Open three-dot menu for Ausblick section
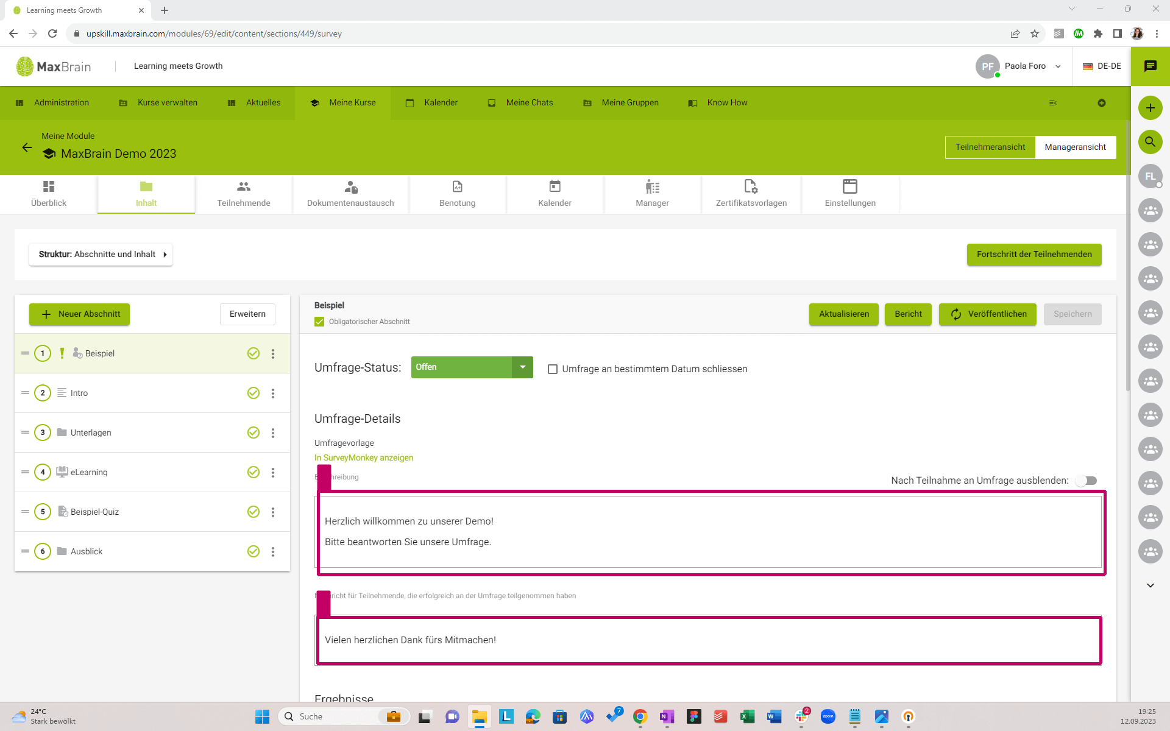The width and height of the screenshot is (1170, 731). coord(273,551)
